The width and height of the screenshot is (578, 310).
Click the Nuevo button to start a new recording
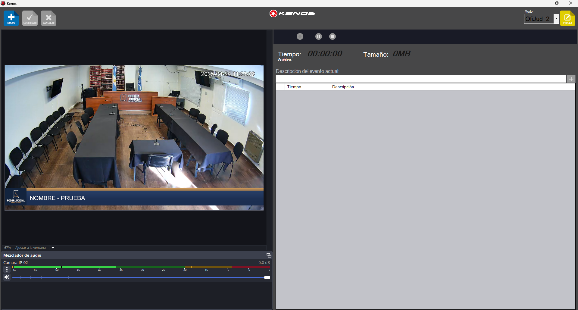click(11, 18)
